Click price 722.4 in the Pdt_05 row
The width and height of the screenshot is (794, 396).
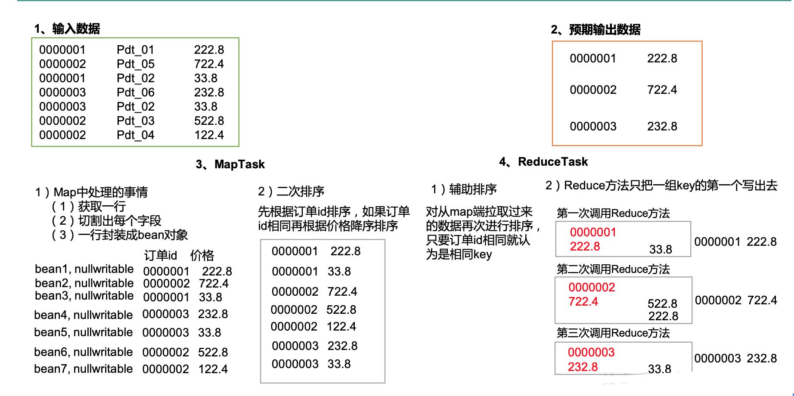point(209,64)
